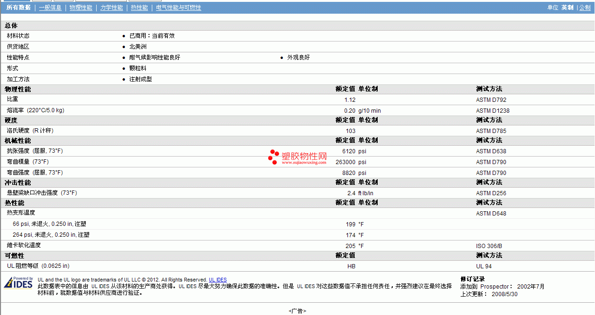Select the 103 hardness value

(x=351, y=131)
